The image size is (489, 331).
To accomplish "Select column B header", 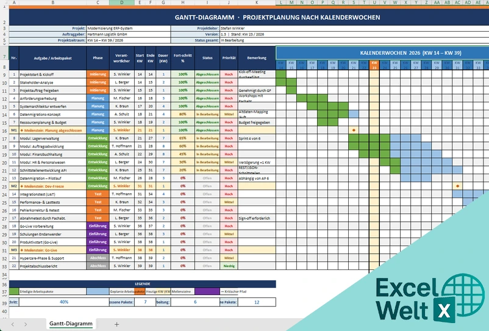I will [x=52, y=2].
